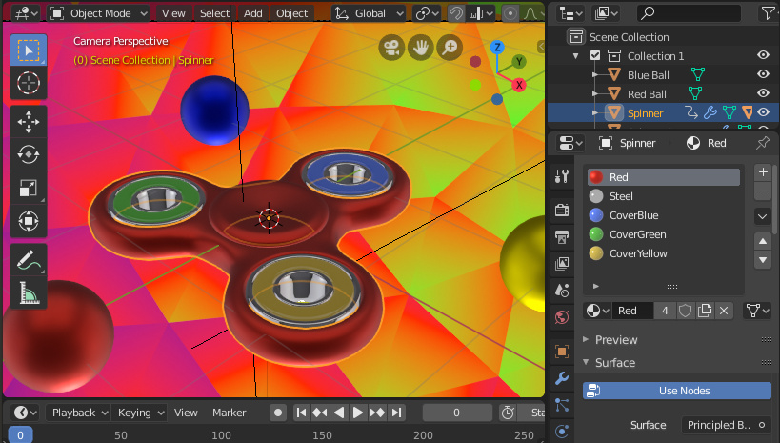The image size is (780, 443).
Task: Click Use Nodes button
Action: tap(677, 391)
